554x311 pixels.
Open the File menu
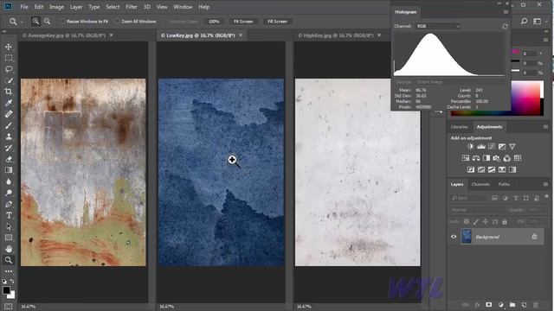pyautogui.click(x=24, y=7)
